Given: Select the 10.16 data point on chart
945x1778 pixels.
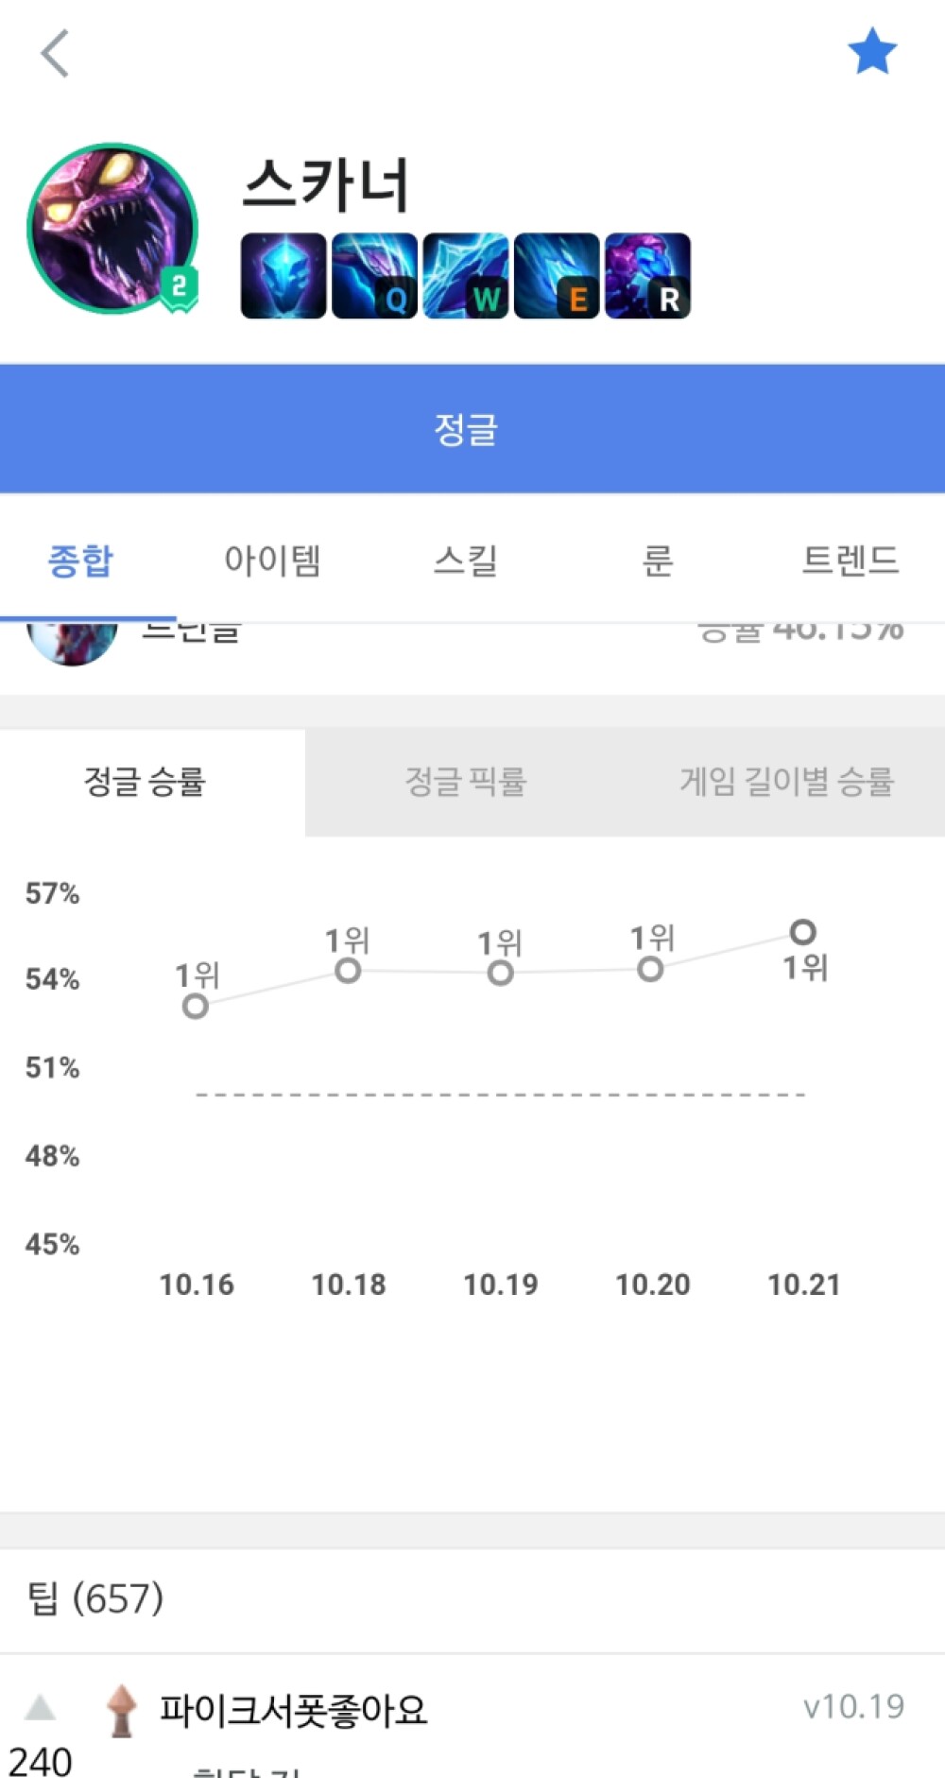Looking at the screenshot, I should click(196, 1006).
